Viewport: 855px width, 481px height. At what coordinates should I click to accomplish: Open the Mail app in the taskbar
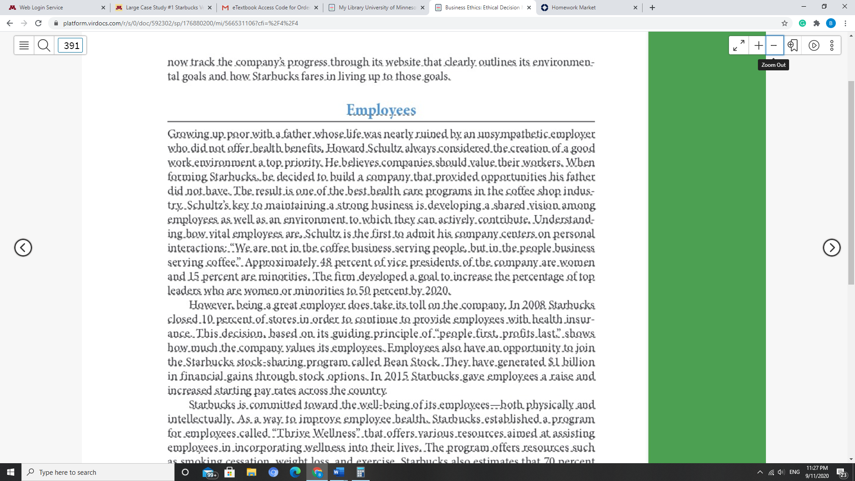[209, 472]
